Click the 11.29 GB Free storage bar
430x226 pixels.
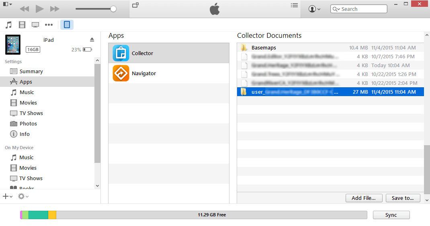coord(212,215)
